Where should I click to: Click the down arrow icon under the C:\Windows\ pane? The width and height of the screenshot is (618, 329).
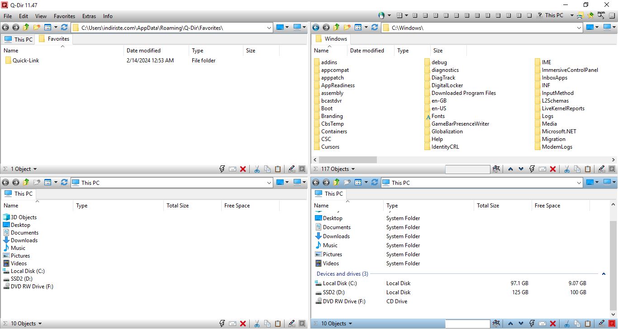(x=521, y=169)
